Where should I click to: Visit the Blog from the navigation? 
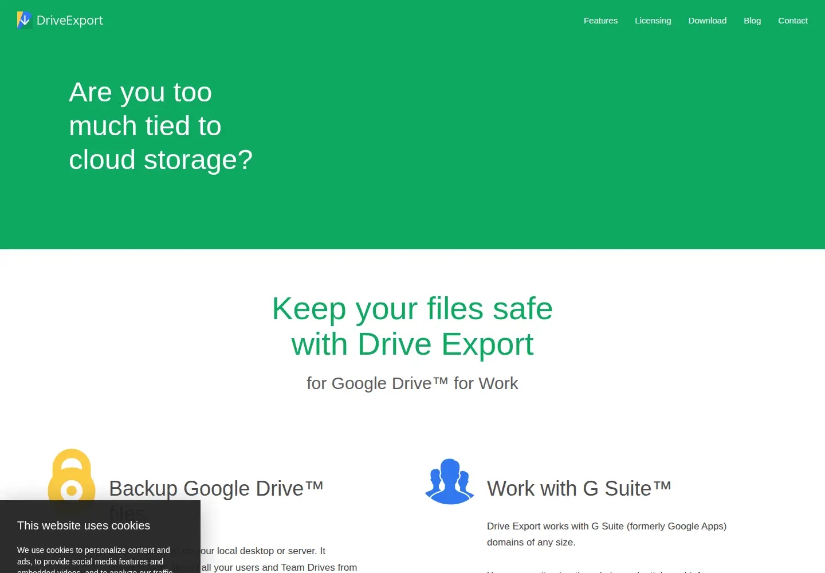click(x=752, y=21)
